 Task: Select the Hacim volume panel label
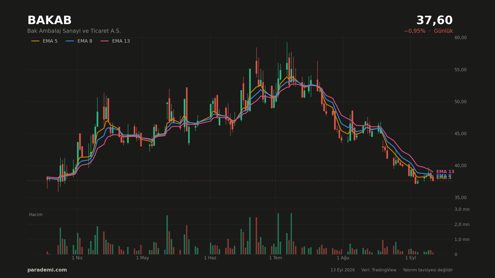[36, 215]
